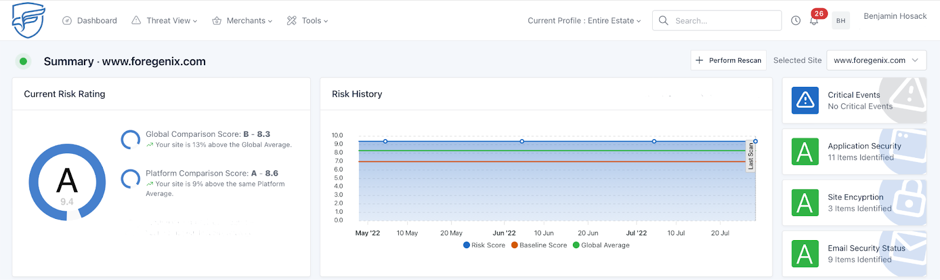Click the risk data point near Jun '22
Image resolution: width=940 pixels, height=280 pixels.
522,141
